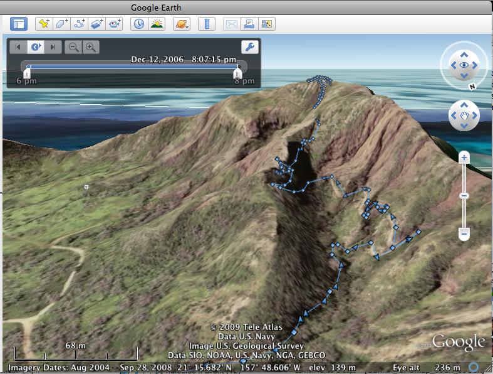Click the 157° 48.606' W longitude readout
Screen dimensions: 493x374
tap(271, 367)
